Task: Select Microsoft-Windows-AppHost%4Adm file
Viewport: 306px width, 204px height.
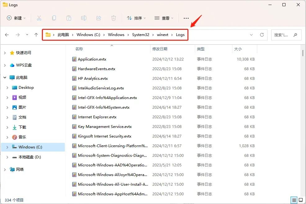Action: point(113,194)
